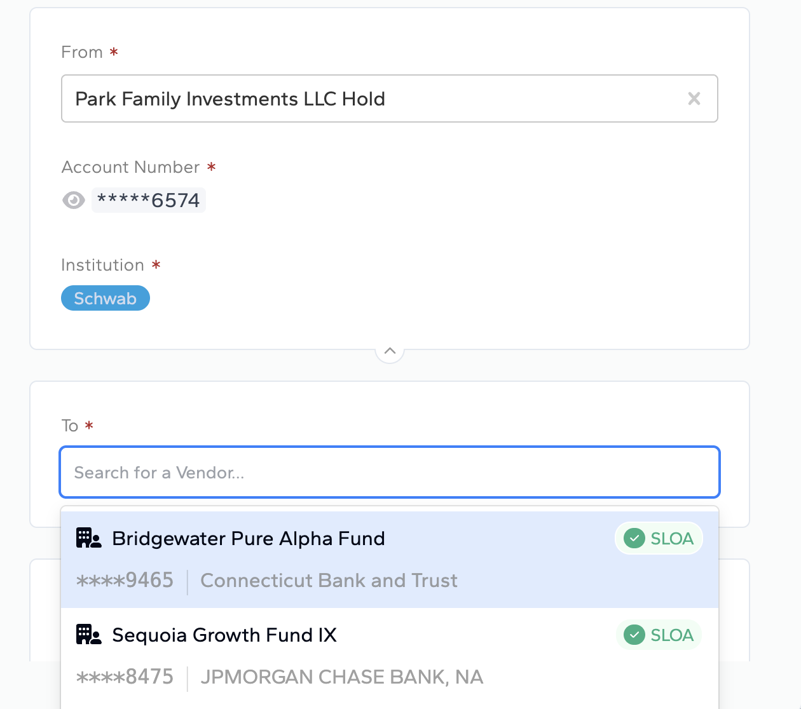Viewport: 801px width, 709px height.
Task: Reveal the hidden account number with eye icon
Action: coord(74,200)
